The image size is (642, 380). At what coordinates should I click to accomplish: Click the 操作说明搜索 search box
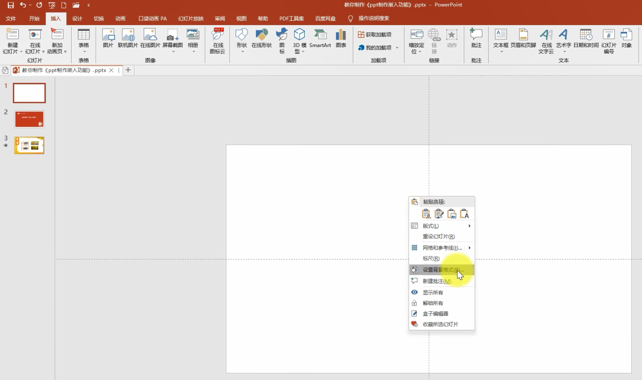point(373,19)
